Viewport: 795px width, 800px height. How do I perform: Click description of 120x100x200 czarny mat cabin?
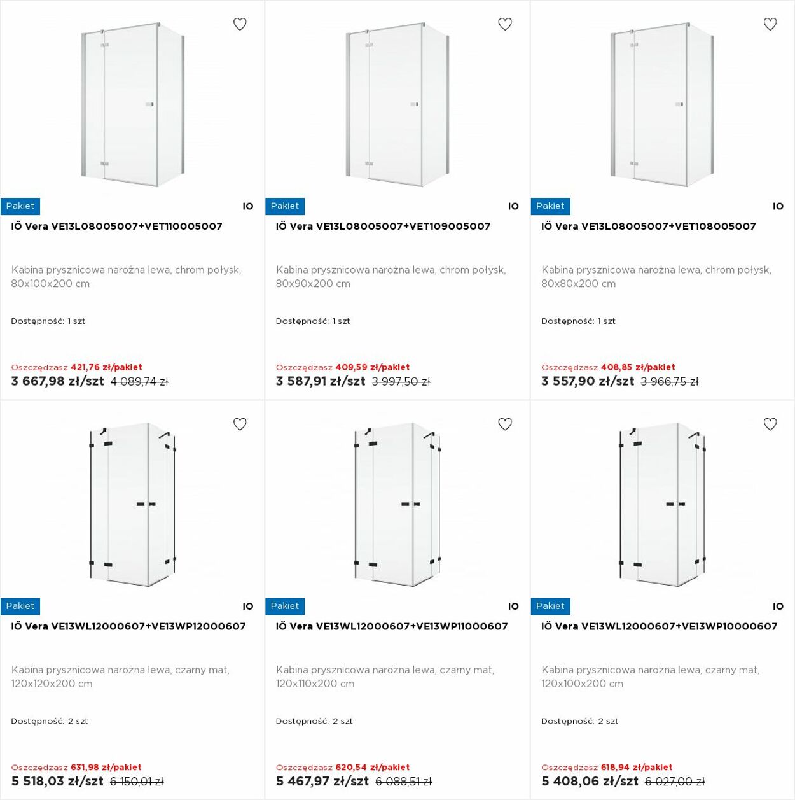coord(651,677)
